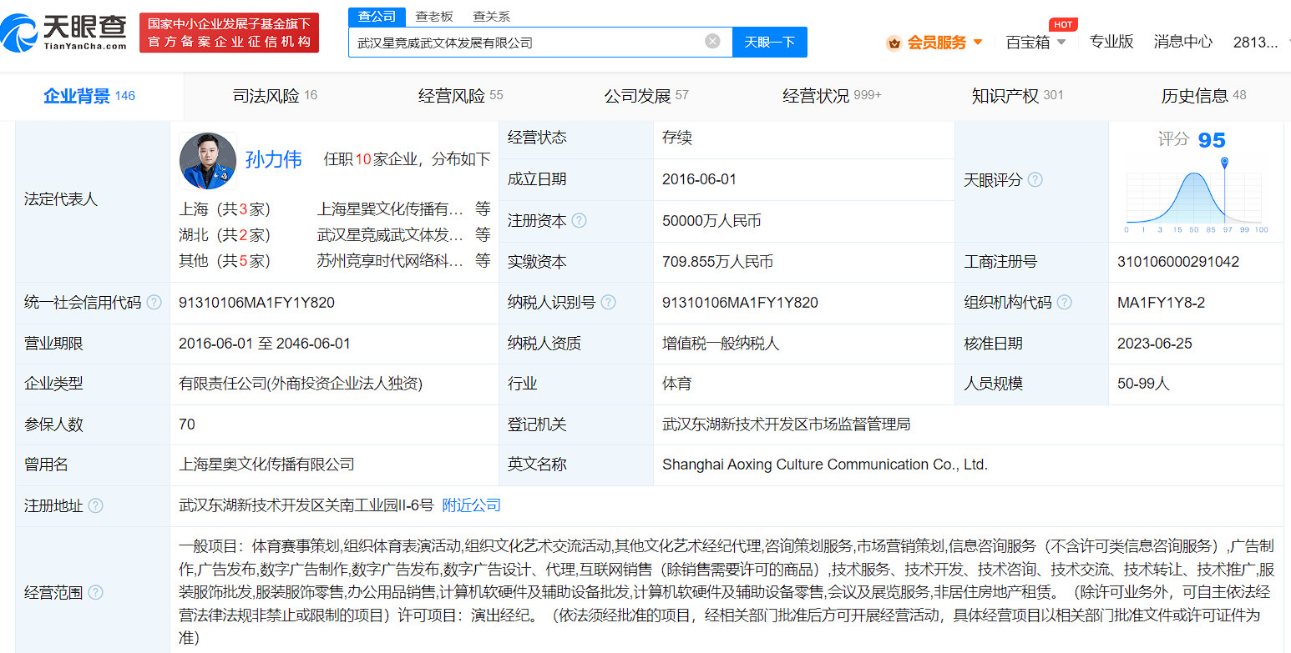Open the 司法风险 tab
This screenshot has width=1291, height=653.
click(x=276, y=96)
